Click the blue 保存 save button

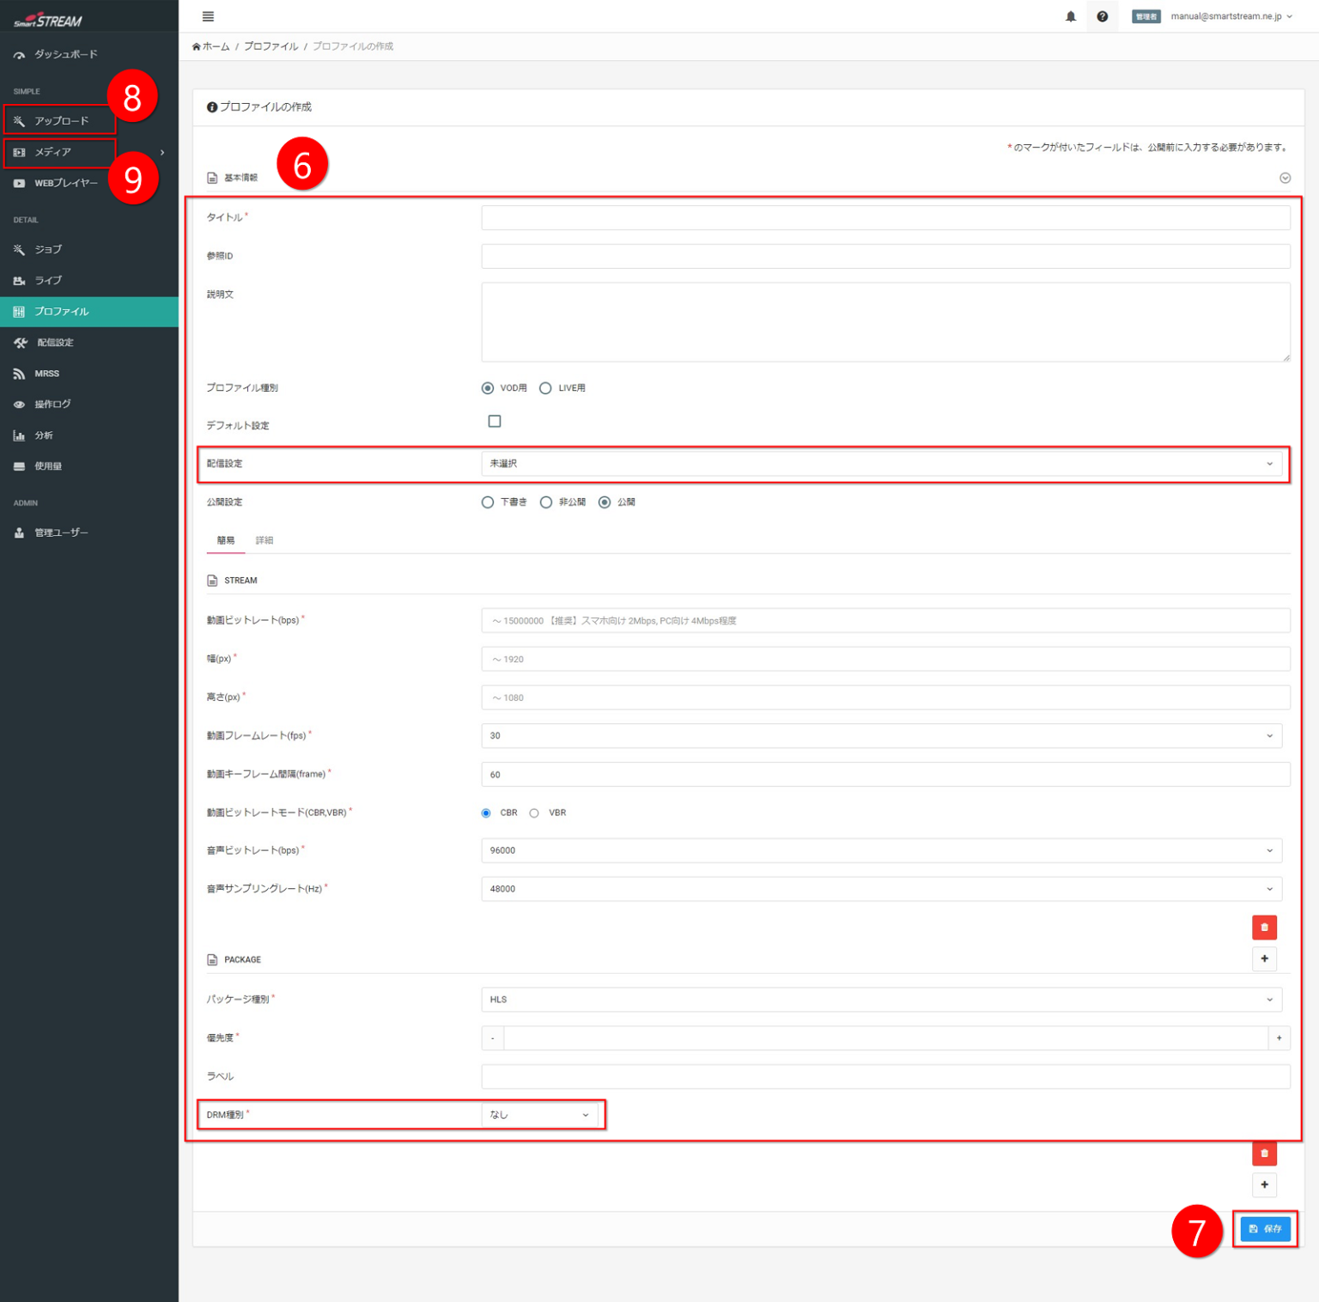pos(1265,1229)
